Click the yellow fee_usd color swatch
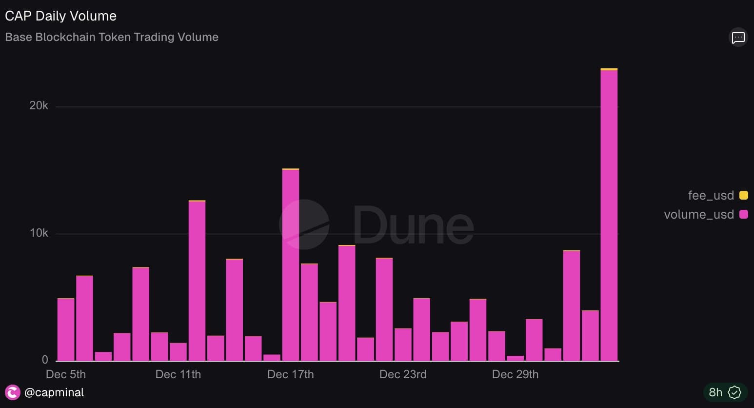Viewport: 754px width, 408px height. pyautogui.click(x=744, y=195)
